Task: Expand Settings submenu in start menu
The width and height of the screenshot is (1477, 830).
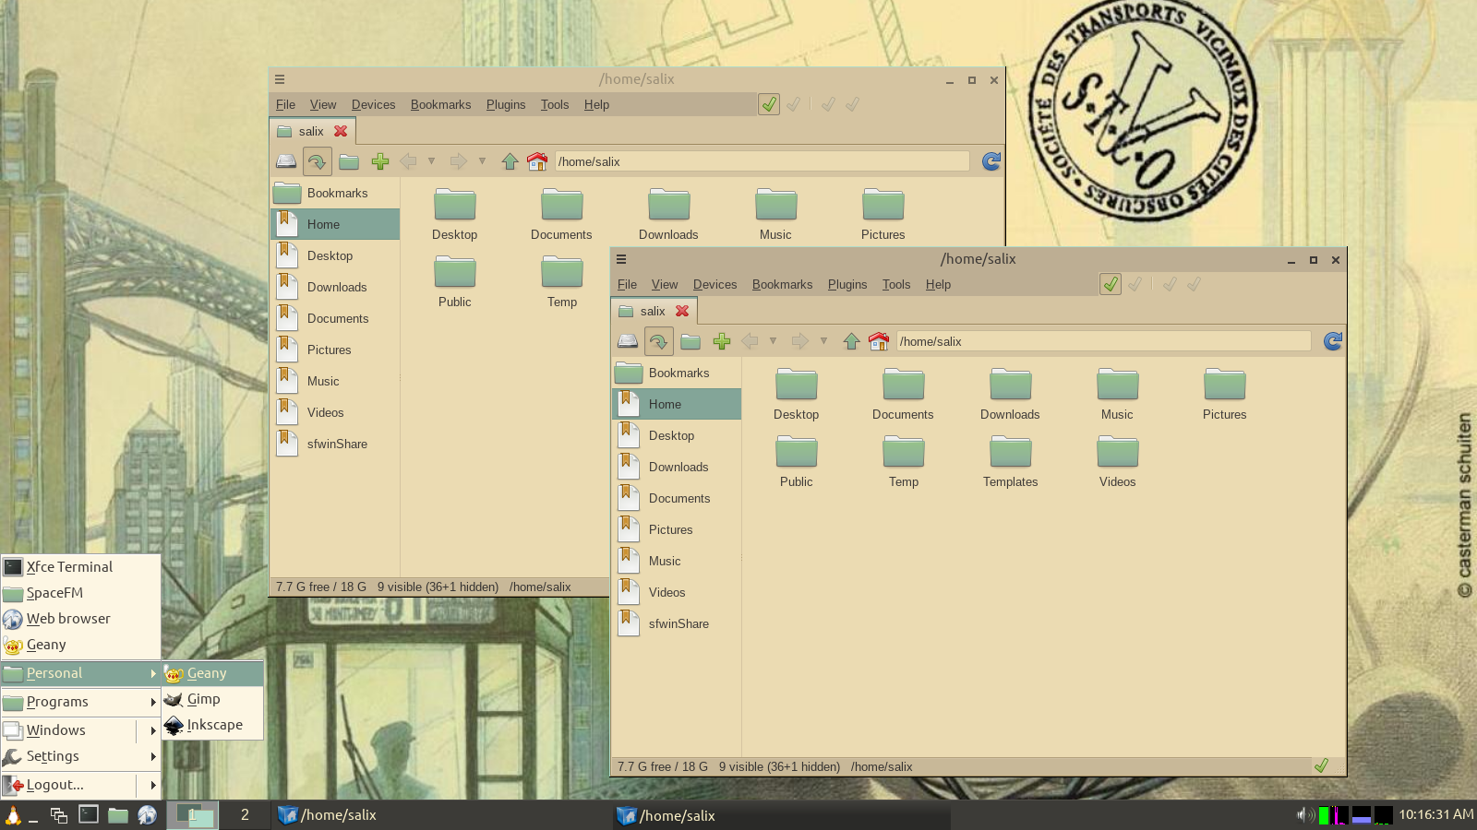Action: 80,756
